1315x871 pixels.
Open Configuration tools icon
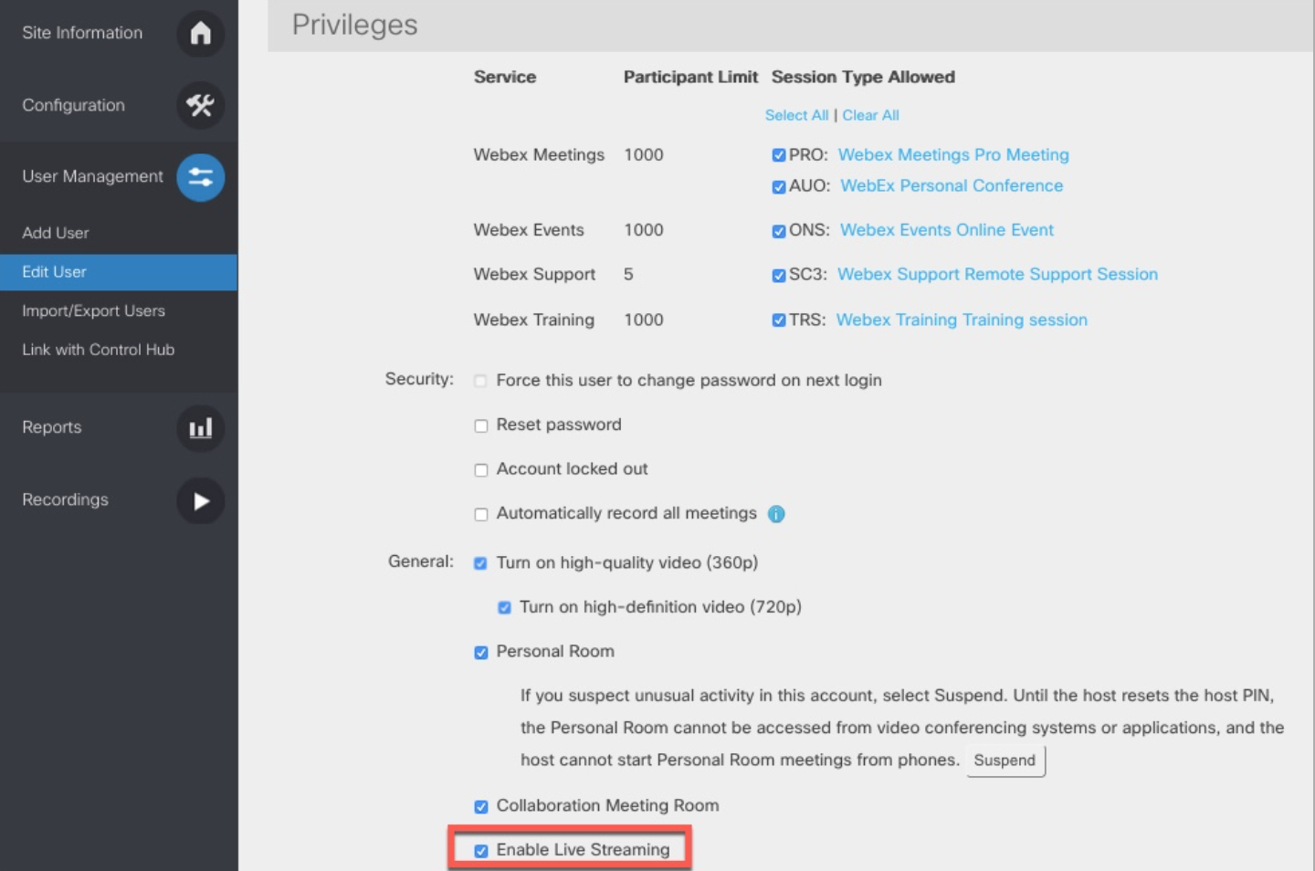(x=200, y=105)
